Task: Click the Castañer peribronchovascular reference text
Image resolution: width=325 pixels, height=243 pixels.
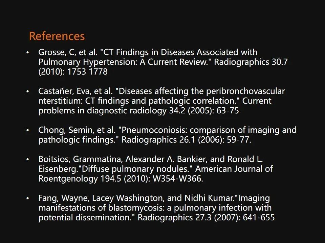Action: 162,101
